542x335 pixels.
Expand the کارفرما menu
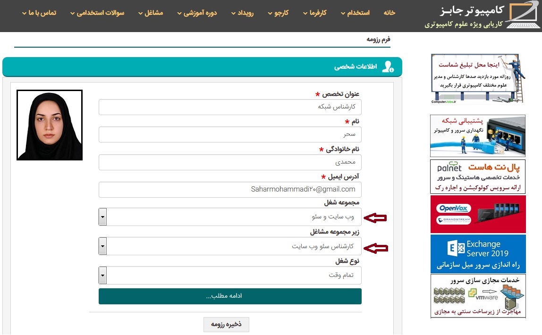pyautogui.click(x=314, y=13)
